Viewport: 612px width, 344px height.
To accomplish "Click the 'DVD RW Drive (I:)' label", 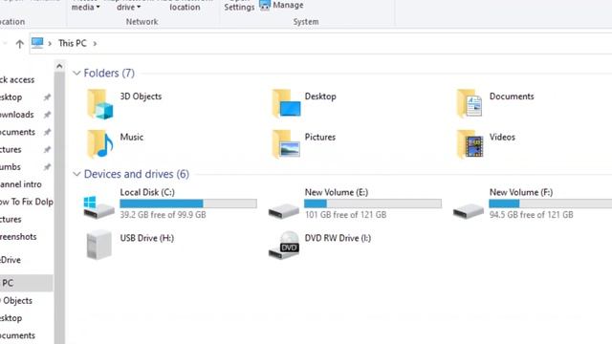I will click(x=338, y=238).
